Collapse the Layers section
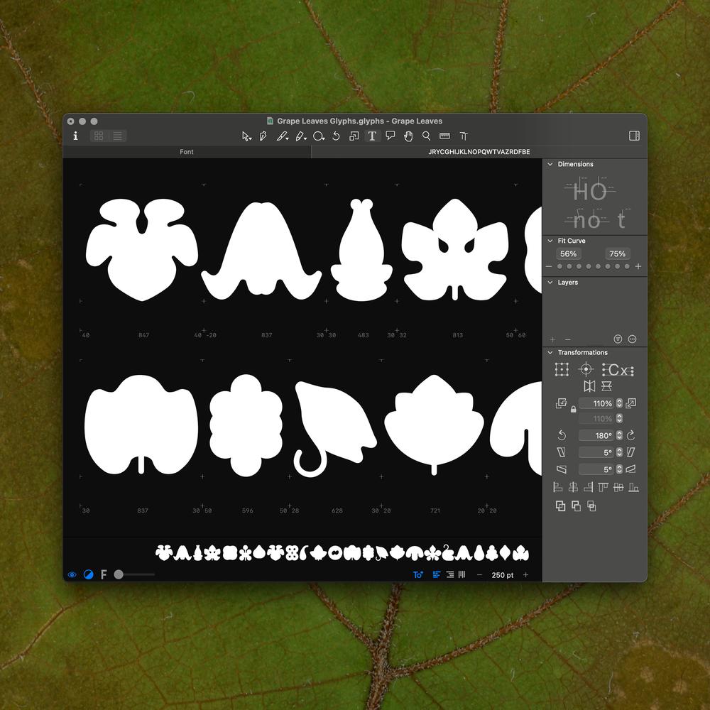Viewport: 710px width, 710px height. point(550,283)
